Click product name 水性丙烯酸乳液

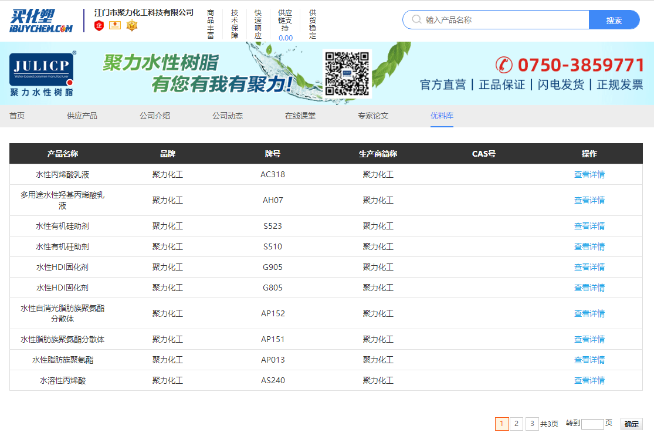point(63,174)
